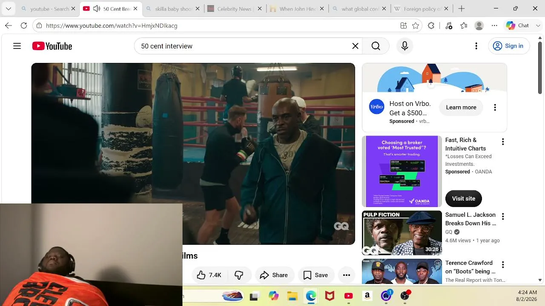Screen dimensions: 545x306
Task: Expand the tab search dropdown chevron
Action: (x=8, y=8)
